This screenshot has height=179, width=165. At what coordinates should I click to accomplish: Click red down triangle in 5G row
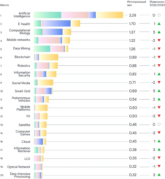[x=159, y=116]
